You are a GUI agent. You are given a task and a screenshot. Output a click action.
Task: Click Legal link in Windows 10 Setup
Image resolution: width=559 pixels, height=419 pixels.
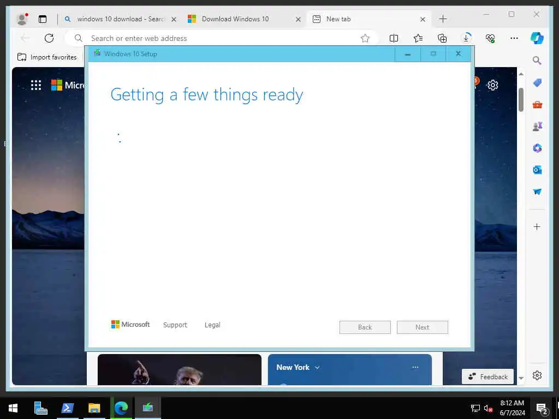pos(212,325)
